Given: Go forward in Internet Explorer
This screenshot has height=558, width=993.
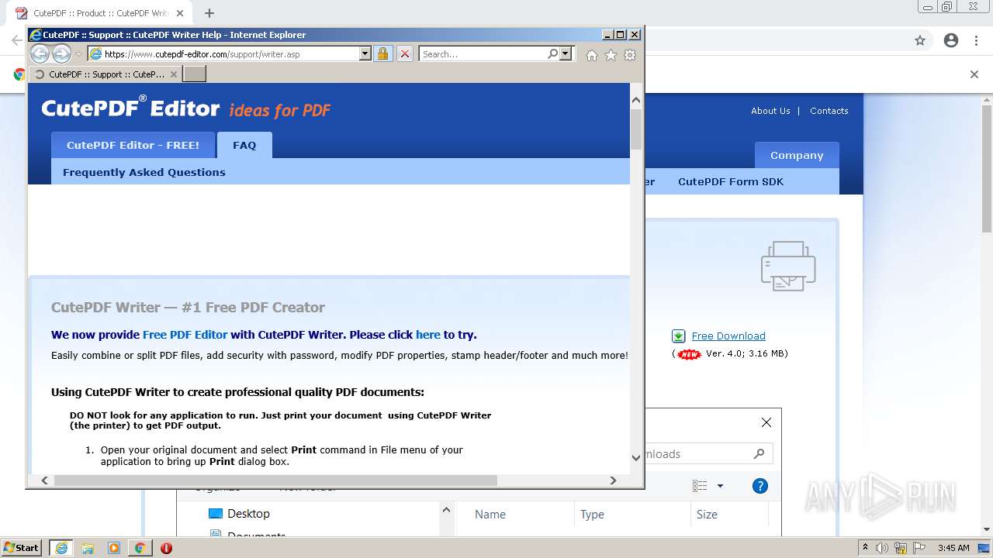Looking at the screenshot, I should pyautogui.click(x=61, y=53).
